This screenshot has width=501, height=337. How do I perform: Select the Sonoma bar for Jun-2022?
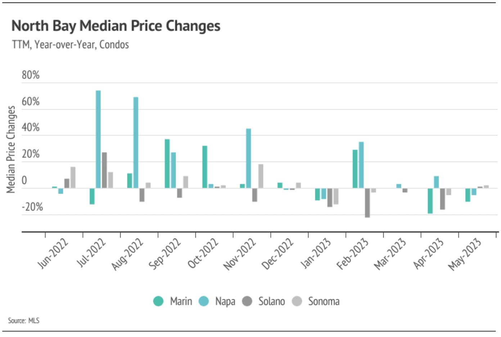point(73,177)
